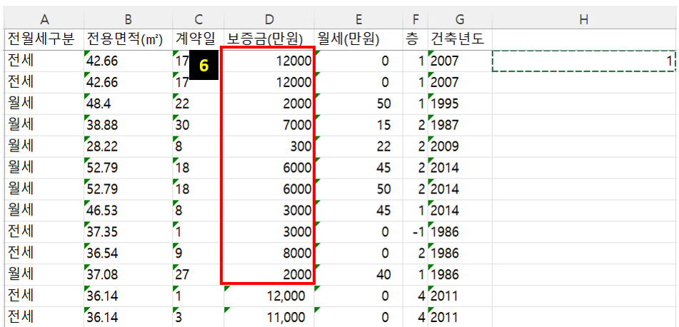
Task: Select build year cell 2009
Action: tap(460, 146)
